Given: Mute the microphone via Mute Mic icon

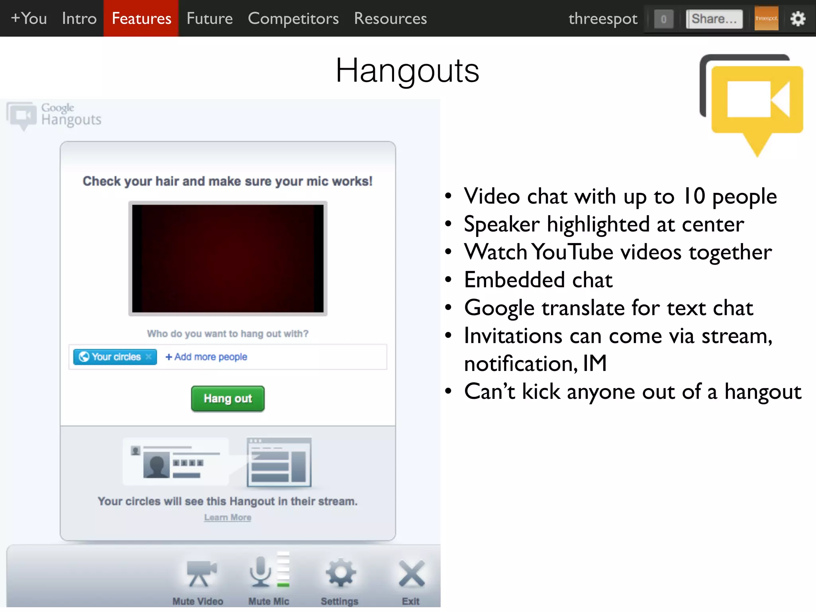Looking at the screenshot, I should [261, 571].
